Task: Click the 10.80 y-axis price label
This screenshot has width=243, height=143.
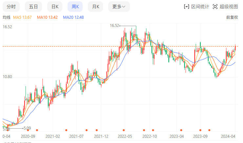Action: tap(7, 77)
